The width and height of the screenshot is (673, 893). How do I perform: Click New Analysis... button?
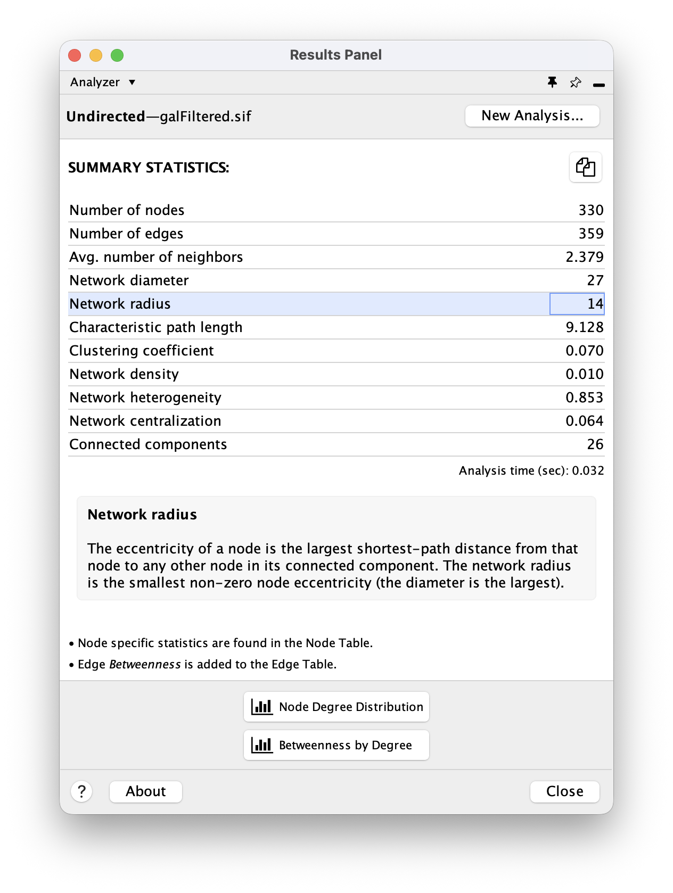coord(532,116)
